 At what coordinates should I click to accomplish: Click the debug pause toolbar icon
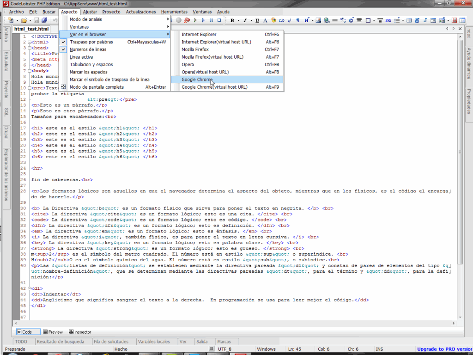point(211,20)
